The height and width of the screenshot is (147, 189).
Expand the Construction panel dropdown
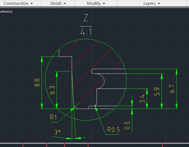pos(18,3)
